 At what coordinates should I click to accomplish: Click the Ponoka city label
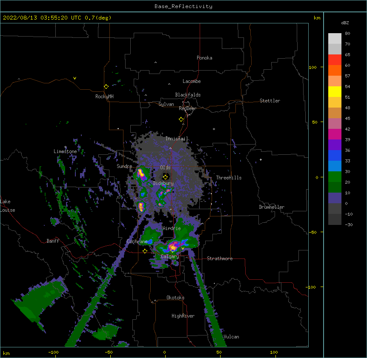[x=204, y=58]
